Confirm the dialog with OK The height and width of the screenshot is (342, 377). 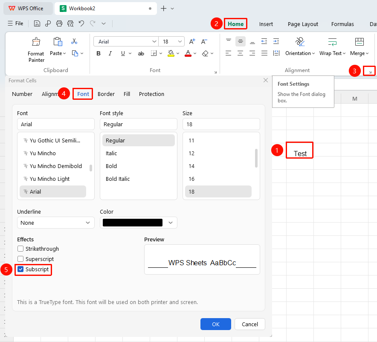point(216,324)
